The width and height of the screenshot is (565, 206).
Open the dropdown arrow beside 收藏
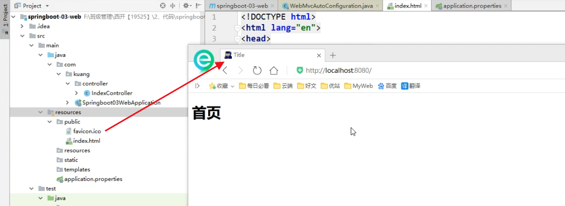(232, 86)
